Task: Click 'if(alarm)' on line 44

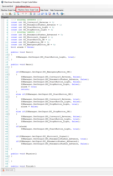Action: 21,126
